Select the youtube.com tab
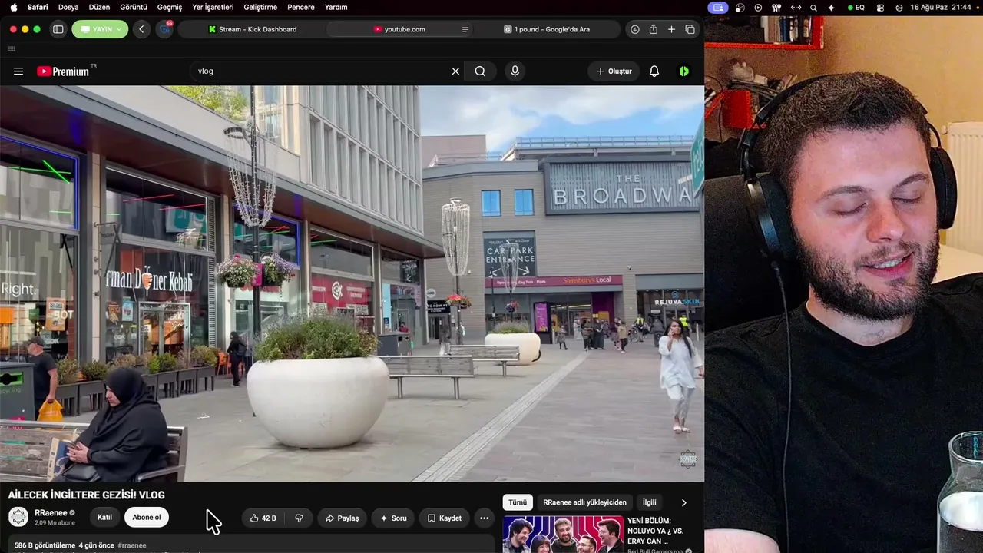 pos(399,29)
